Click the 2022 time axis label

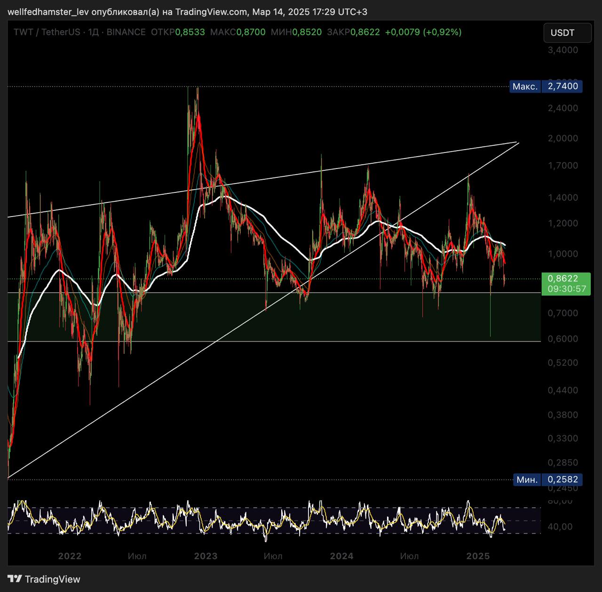coord(70,556)
